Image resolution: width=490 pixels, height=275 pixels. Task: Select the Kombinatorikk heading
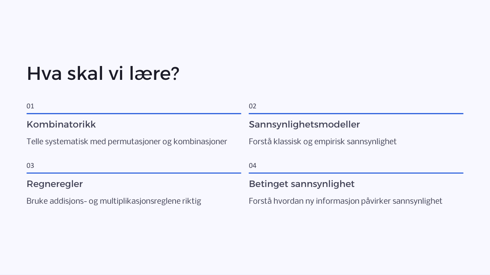click(x=61, y=124)
